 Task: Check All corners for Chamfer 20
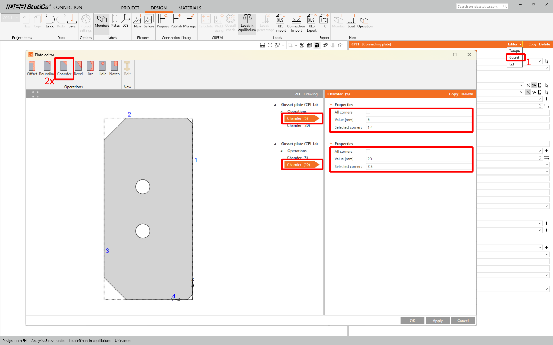(x=368, y=151)
